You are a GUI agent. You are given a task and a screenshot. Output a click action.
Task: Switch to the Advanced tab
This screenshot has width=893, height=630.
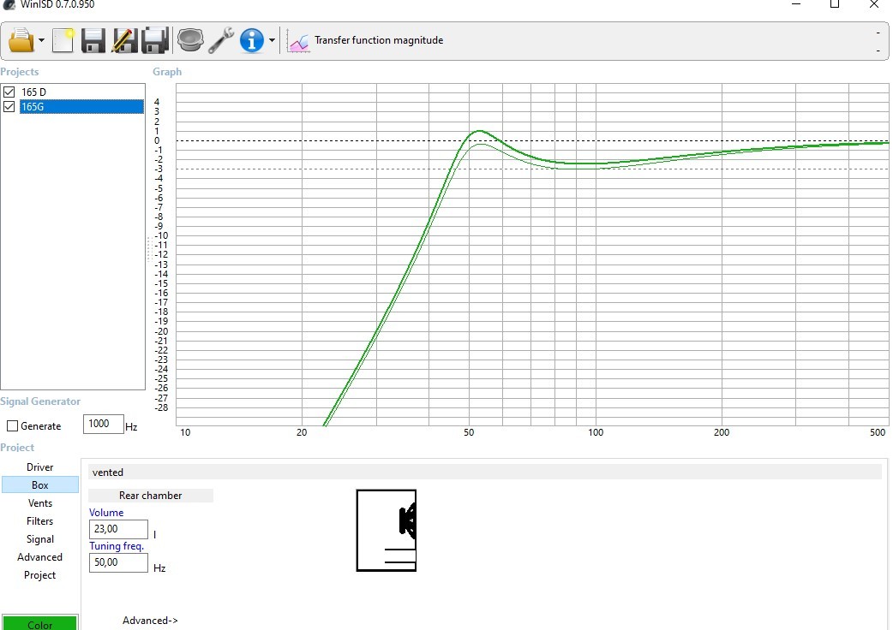40,557
